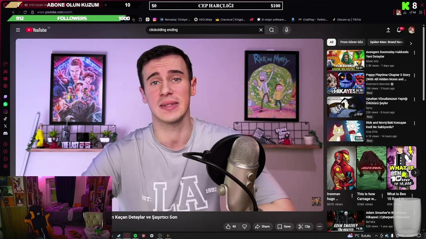Open a new browser tab with plus
Screen dimensions: 426x239
[x=106, y=5]
